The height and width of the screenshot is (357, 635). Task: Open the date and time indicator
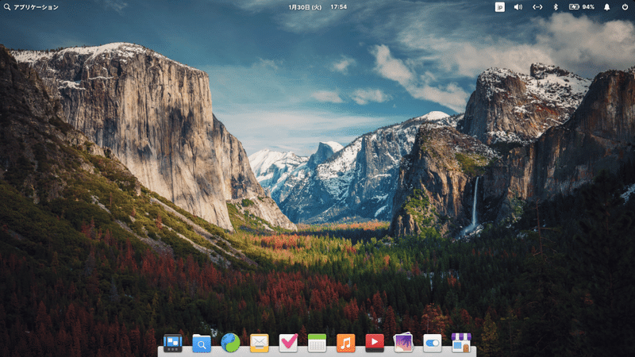tap(317, 7)
